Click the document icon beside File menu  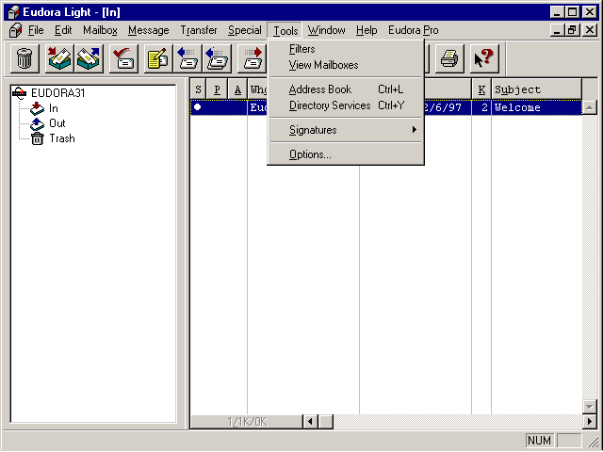15,30
